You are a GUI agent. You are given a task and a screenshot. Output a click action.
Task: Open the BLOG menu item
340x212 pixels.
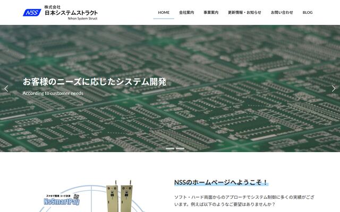tap(308, 13)
